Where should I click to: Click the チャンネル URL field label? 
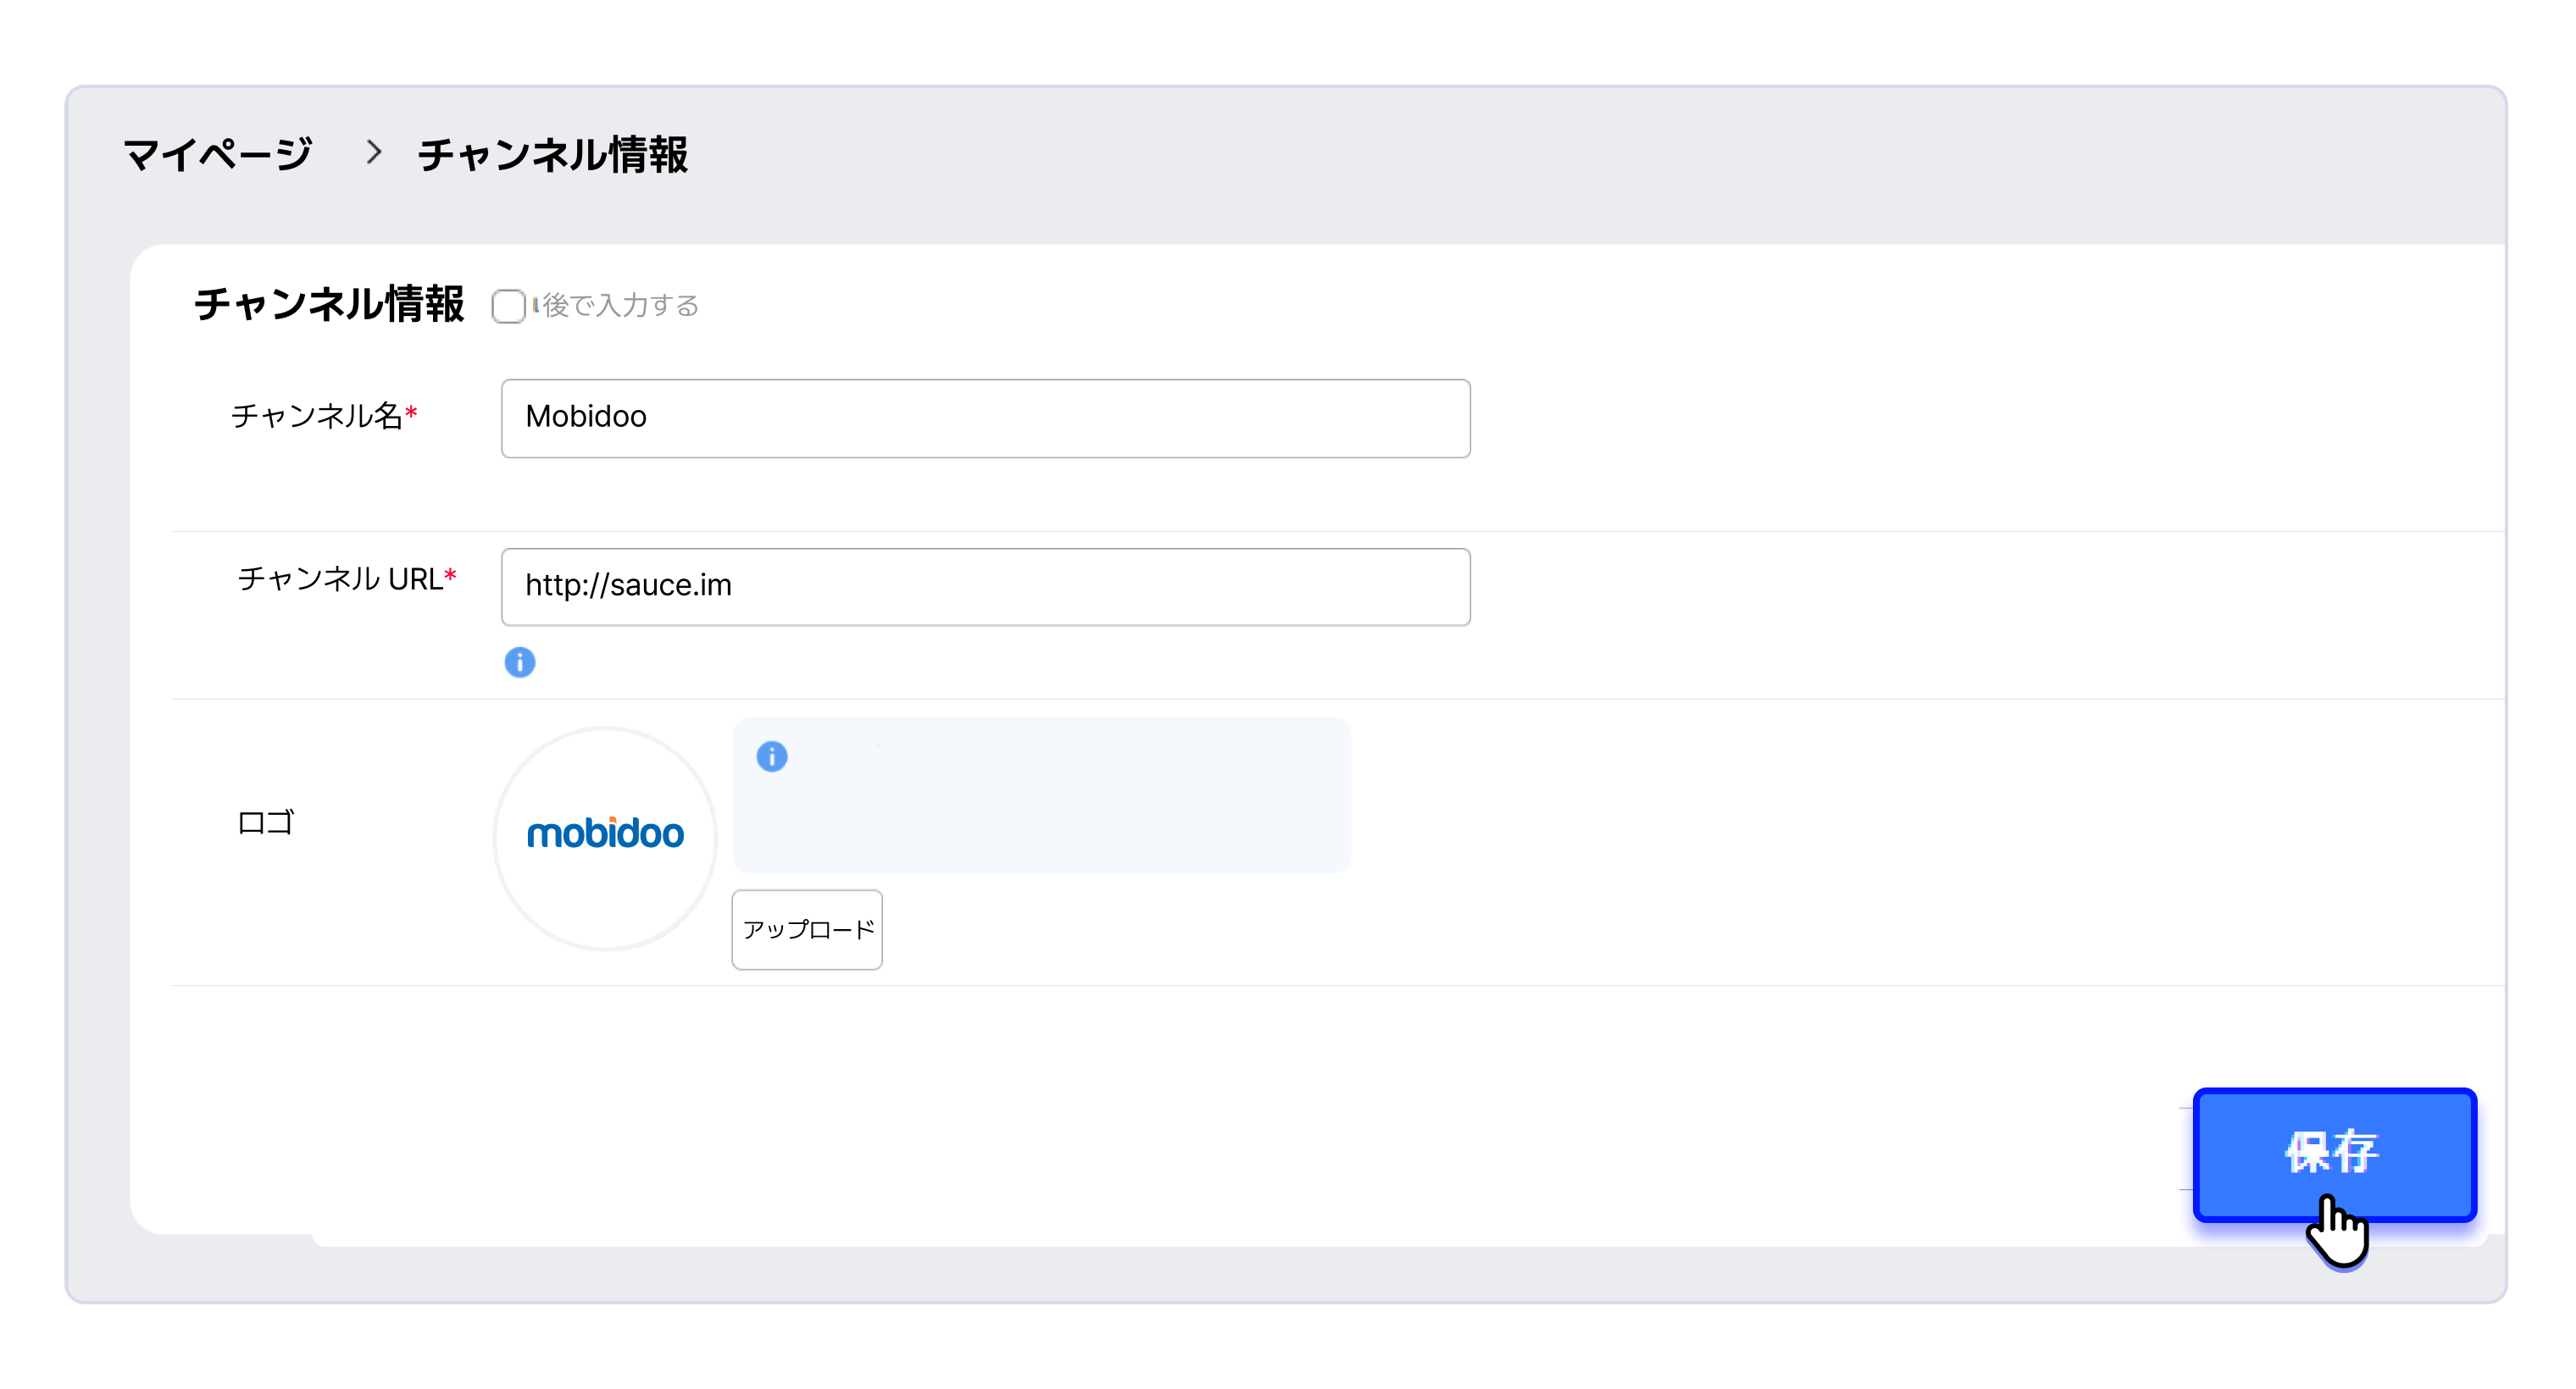click(340, 578)
